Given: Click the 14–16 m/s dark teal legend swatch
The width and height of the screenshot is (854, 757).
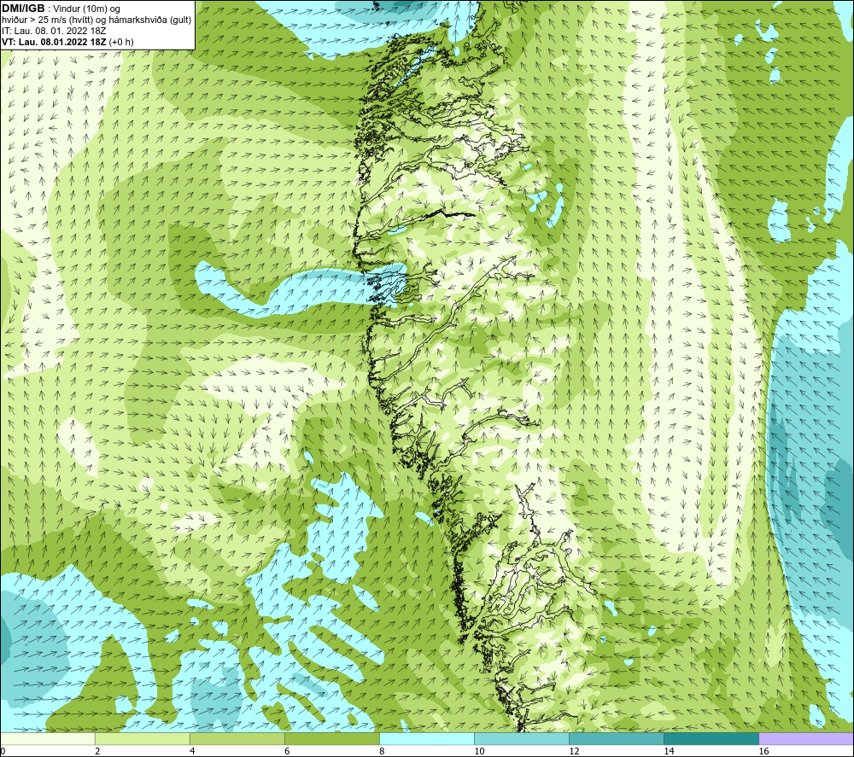Looking at the screenshot, I should coord(711,738).
